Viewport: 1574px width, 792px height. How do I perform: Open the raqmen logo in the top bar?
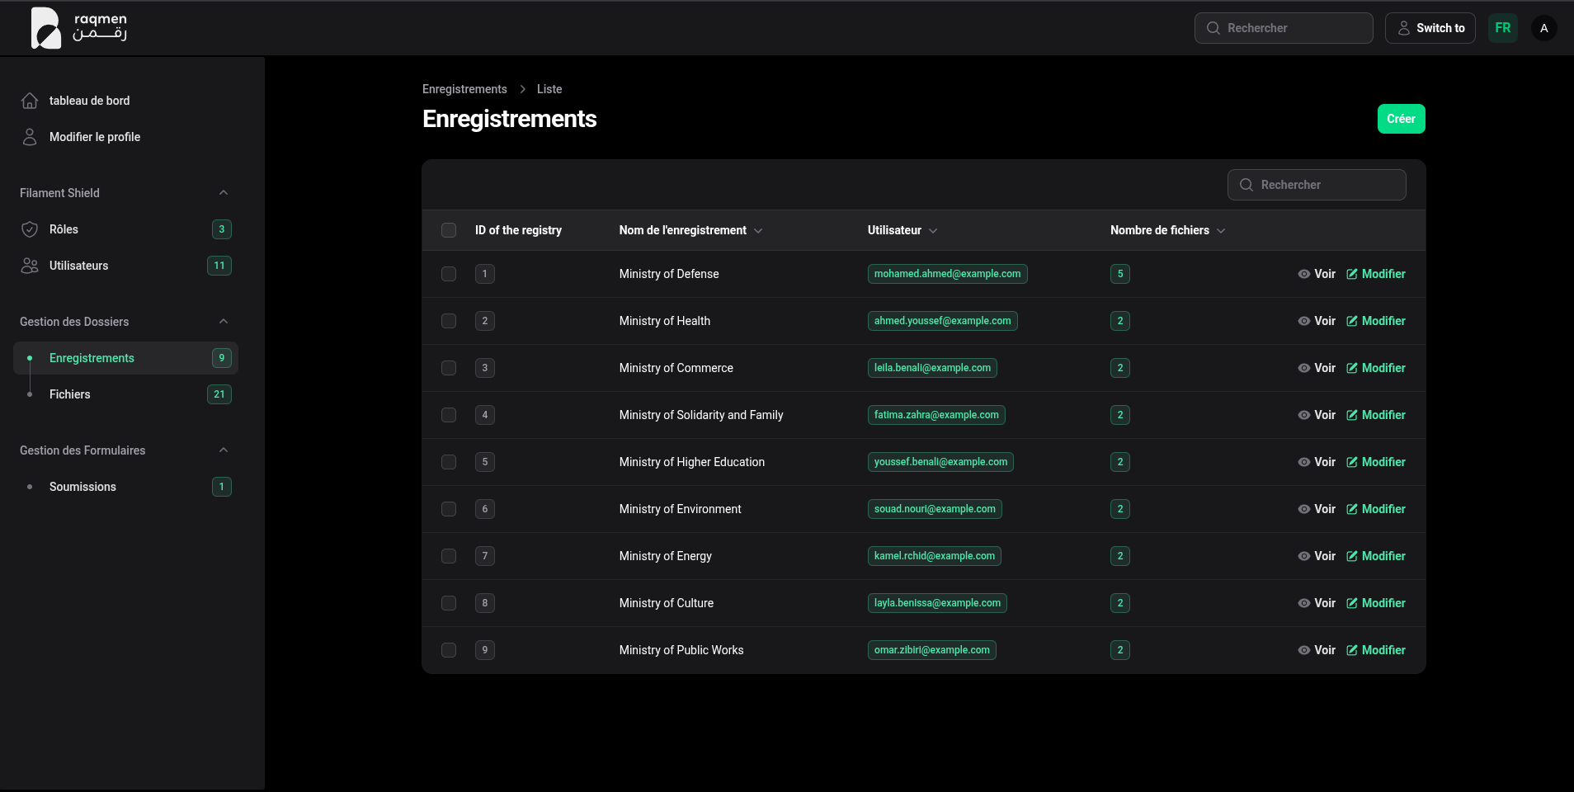coord(78,27)
